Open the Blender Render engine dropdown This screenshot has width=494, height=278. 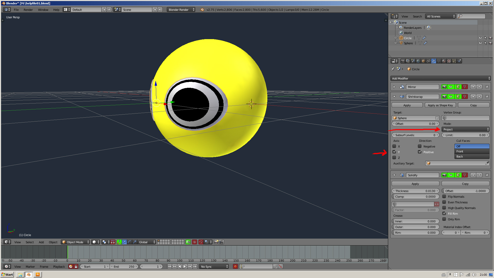click(x=181, y=10)
